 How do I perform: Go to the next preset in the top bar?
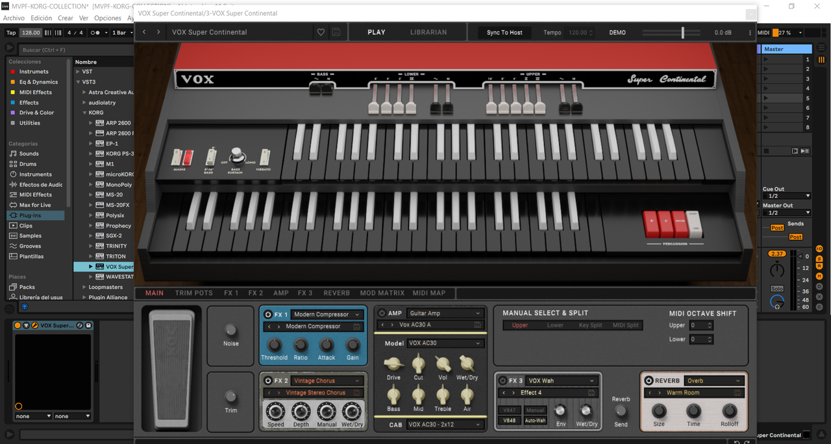(158, 32)
